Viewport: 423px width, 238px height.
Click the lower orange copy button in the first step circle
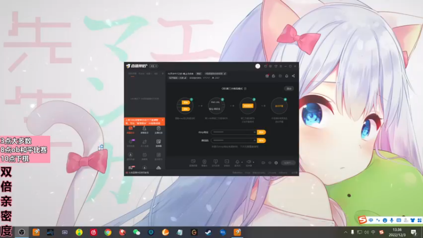tap(186, 109)
